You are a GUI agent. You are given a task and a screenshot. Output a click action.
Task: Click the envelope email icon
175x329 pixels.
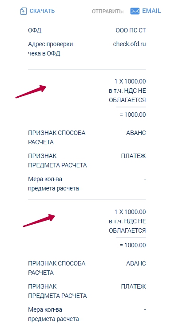click(135, 11)
